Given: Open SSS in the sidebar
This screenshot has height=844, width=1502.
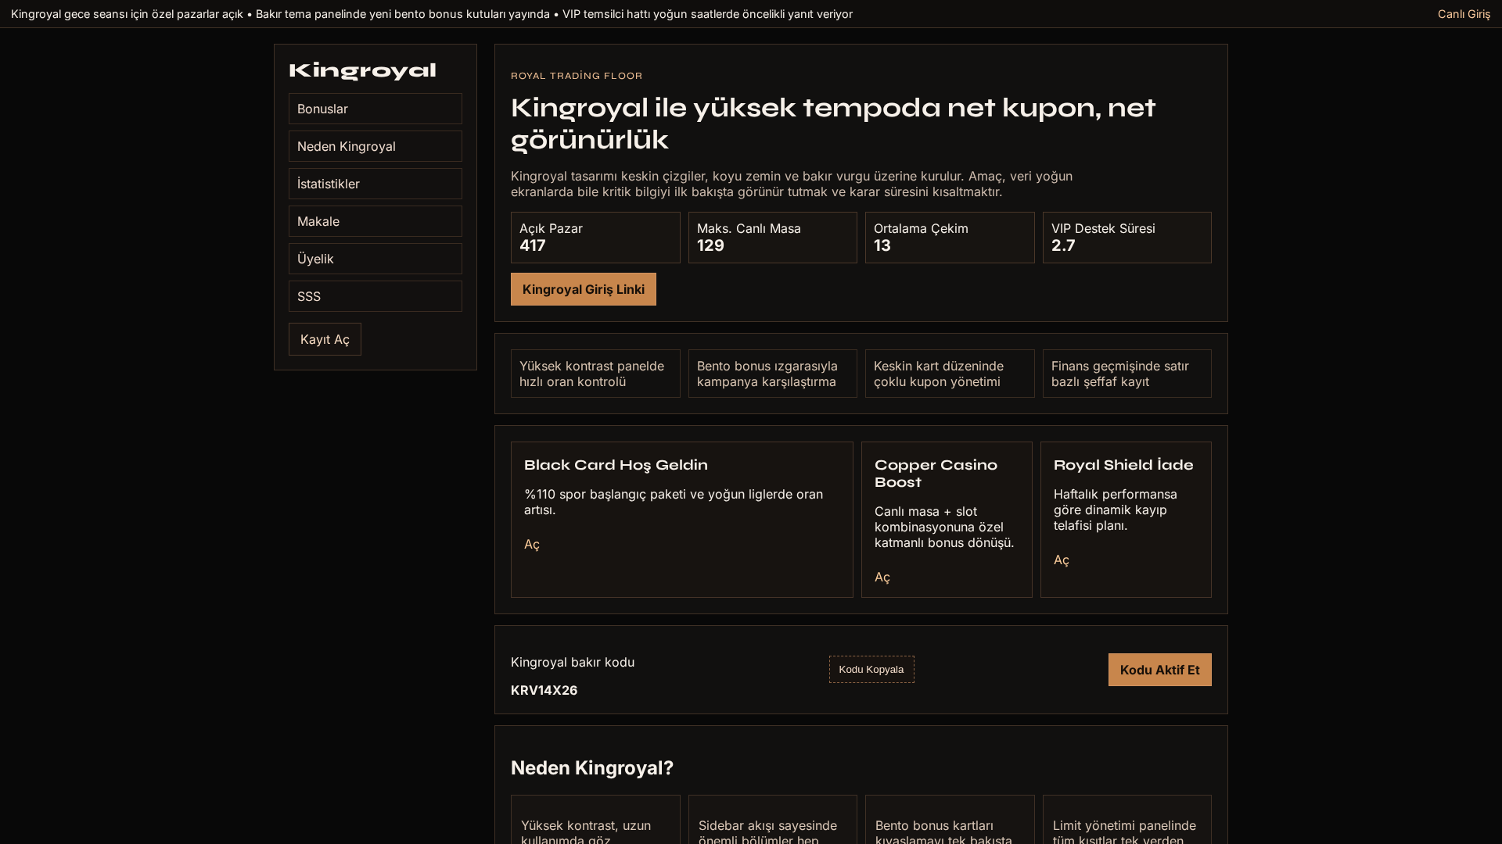Looking at the screenshot, I should (x=375, y=296).
